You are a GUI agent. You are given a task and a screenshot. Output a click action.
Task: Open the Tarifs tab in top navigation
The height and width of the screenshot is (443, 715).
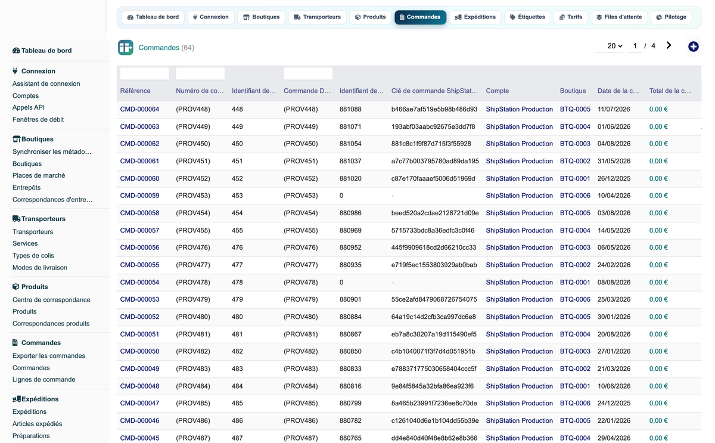point(571,17)
